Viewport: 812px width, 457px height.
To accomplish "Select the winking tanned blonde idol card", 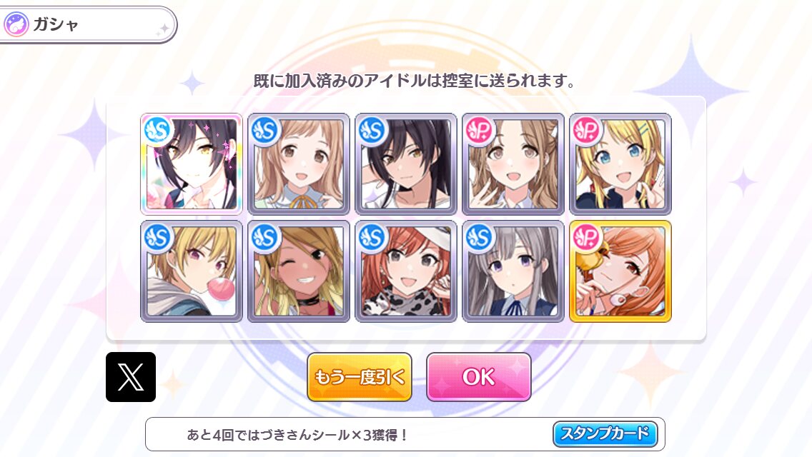I will [x=299, y=271].
